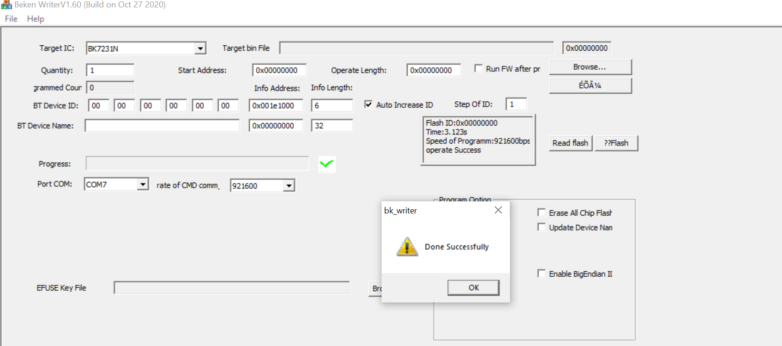Click the 0x00000000 field beside bin file

(x=587, y=48)
